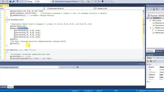Expand the Source.cpp tree node

pyautogui.click(x=153, y=30)
